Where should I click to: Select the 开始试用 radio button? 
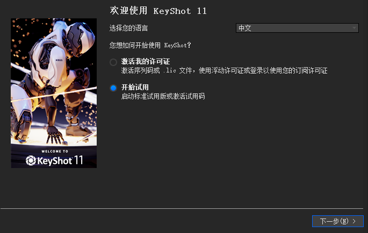pyautogui.click(x=113, y=88)
